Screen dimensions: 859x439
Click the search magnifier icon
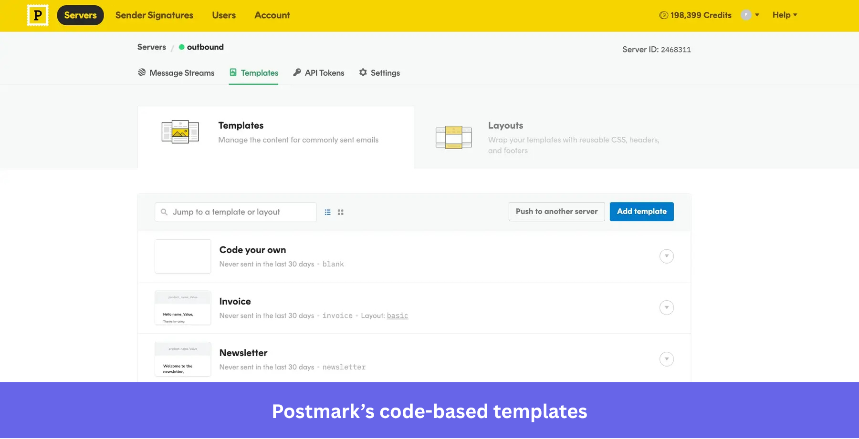pos(164,212)
